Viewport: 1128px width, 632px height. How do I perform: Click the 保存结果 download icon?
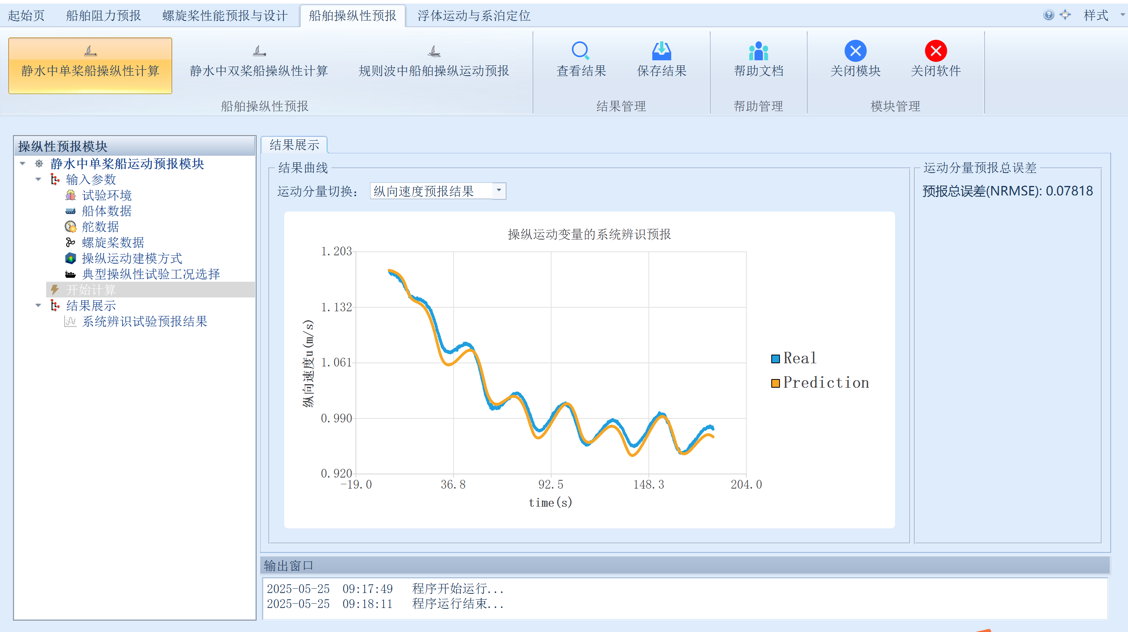661,51
